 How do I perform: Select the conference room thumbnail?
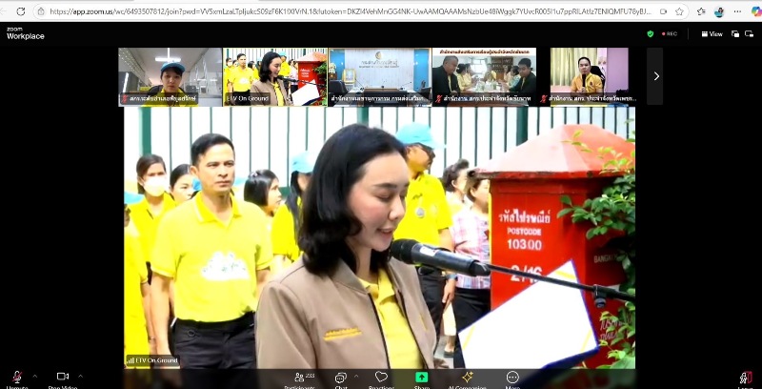pos(379,77)
